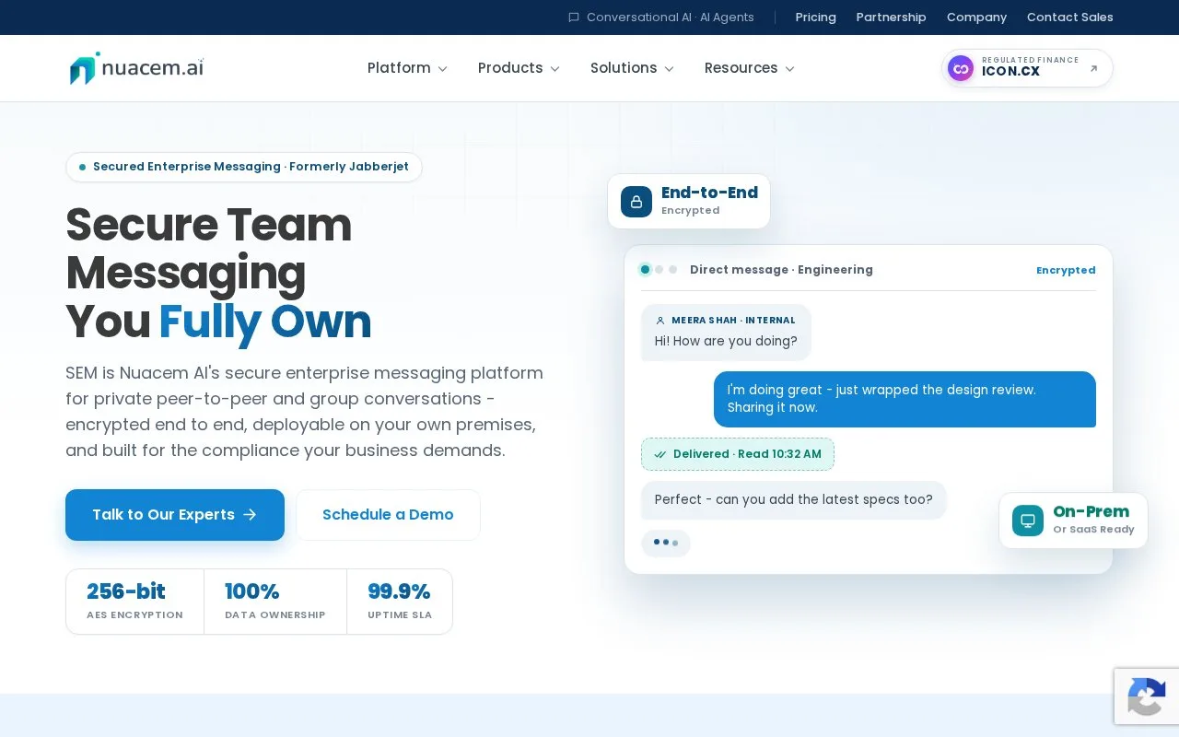Click the 256-bit AES Encryption stat

pyautogui.click(x=134, y=602)
